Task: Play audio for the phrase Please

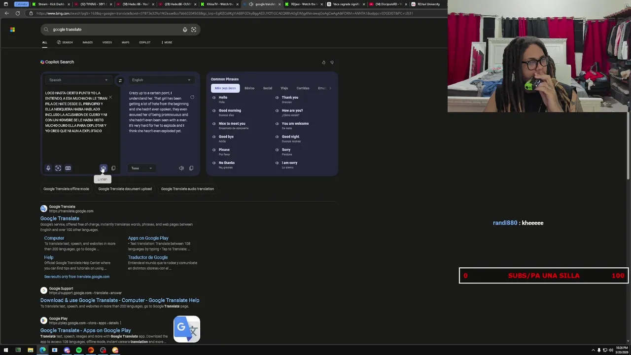Action: point(214,150)
